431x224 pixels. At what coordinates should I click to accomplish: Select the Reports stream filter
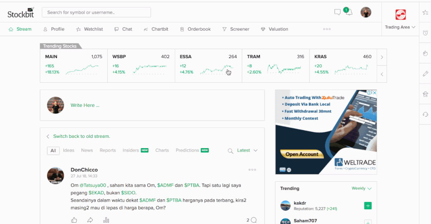pyautogui.click(x=108, y=150)
